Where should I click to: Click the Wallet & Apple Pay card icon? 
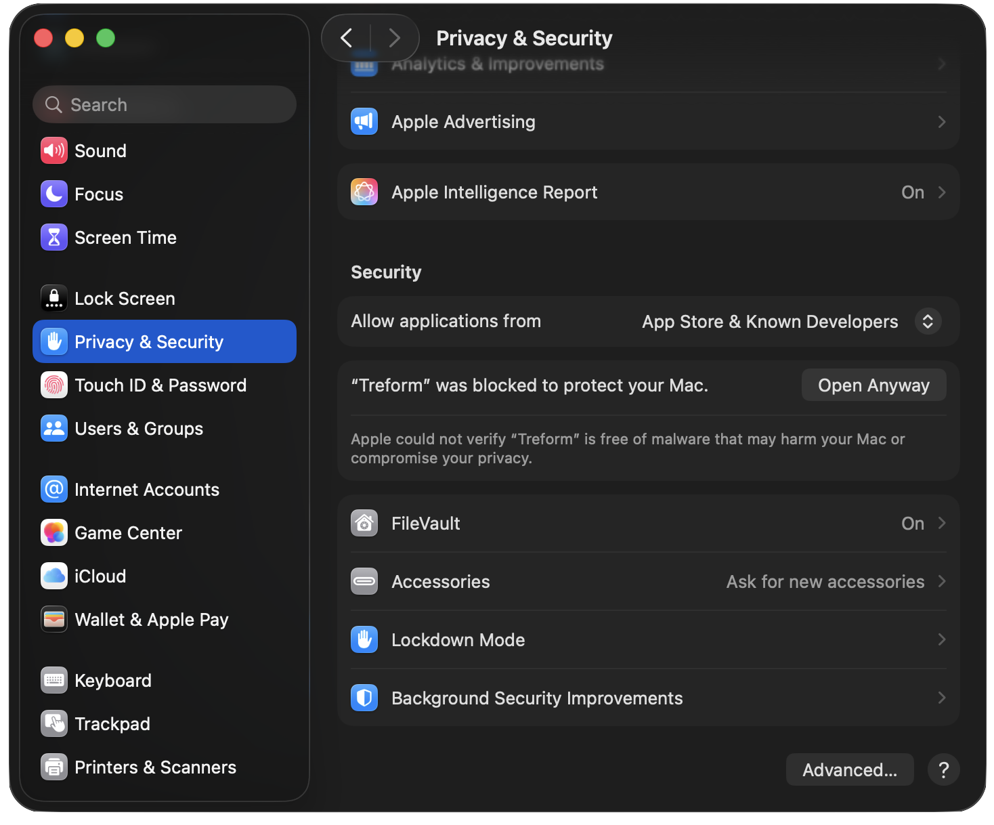point(54,619)
